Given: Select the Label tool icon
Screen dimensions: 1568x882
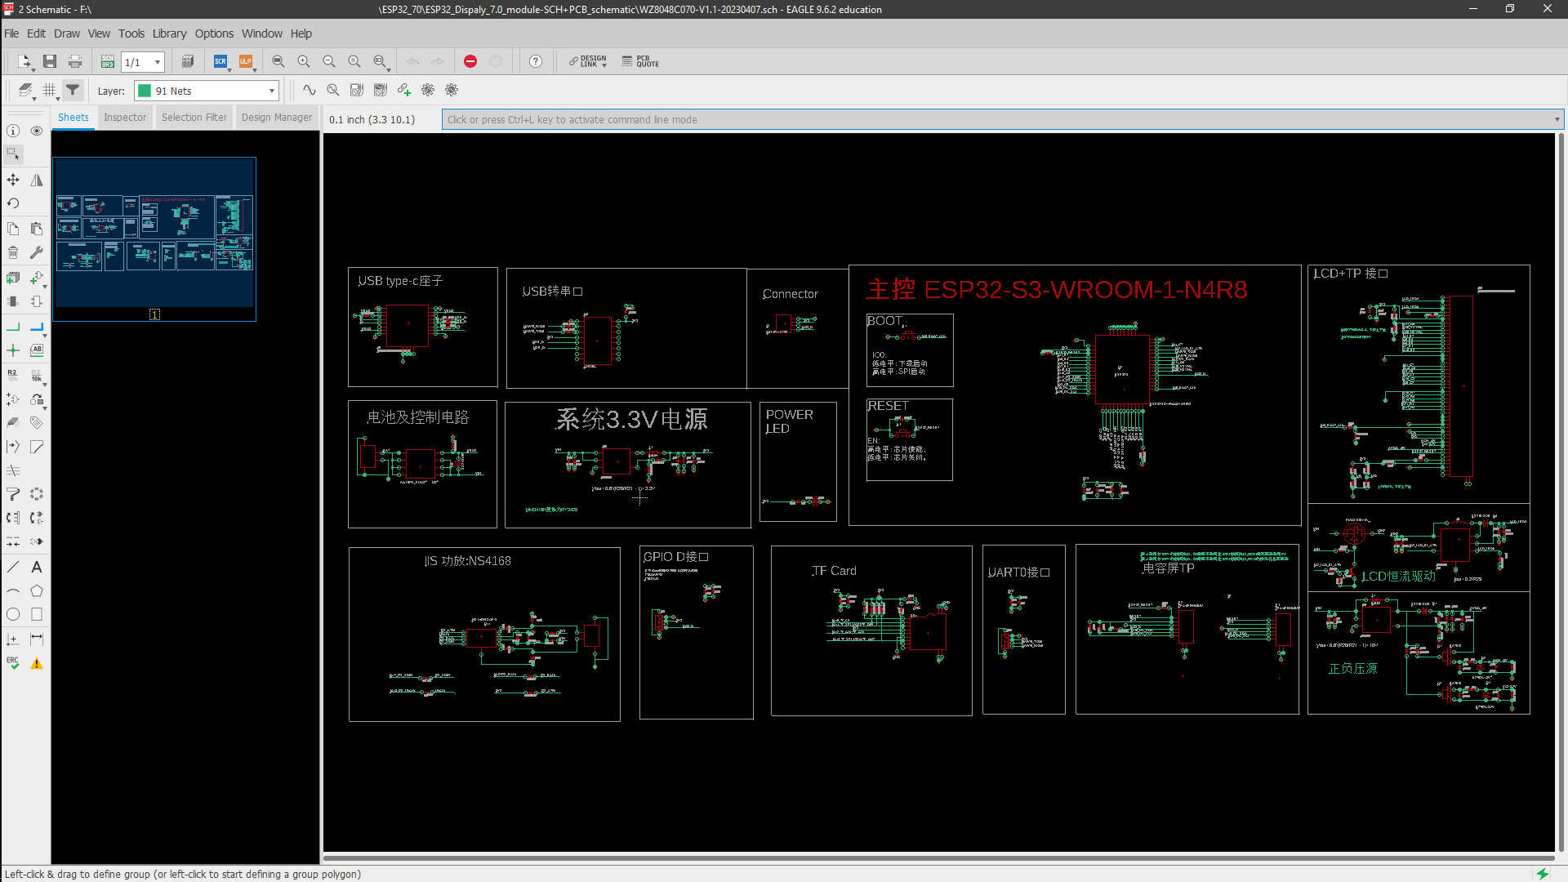Looking at the screenshot, I should click(37, 350).
